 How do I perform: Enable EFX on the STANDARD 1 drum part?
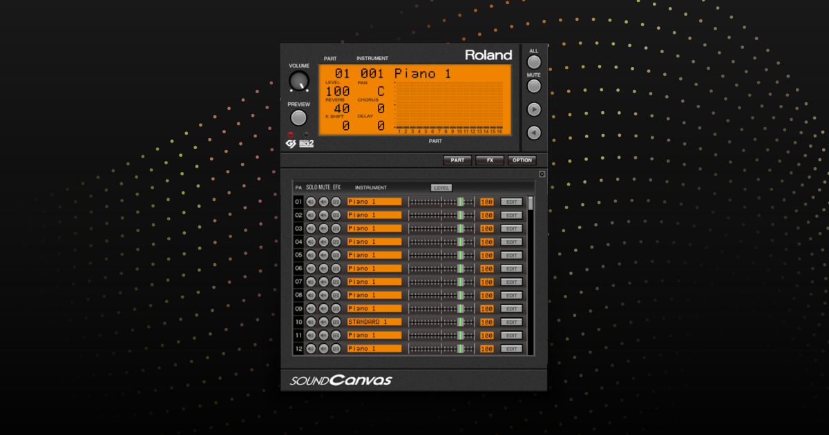[x=337, y=322]
